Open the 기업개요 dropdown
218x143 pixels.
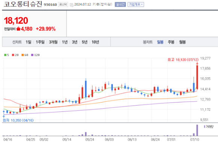(136, 5)
